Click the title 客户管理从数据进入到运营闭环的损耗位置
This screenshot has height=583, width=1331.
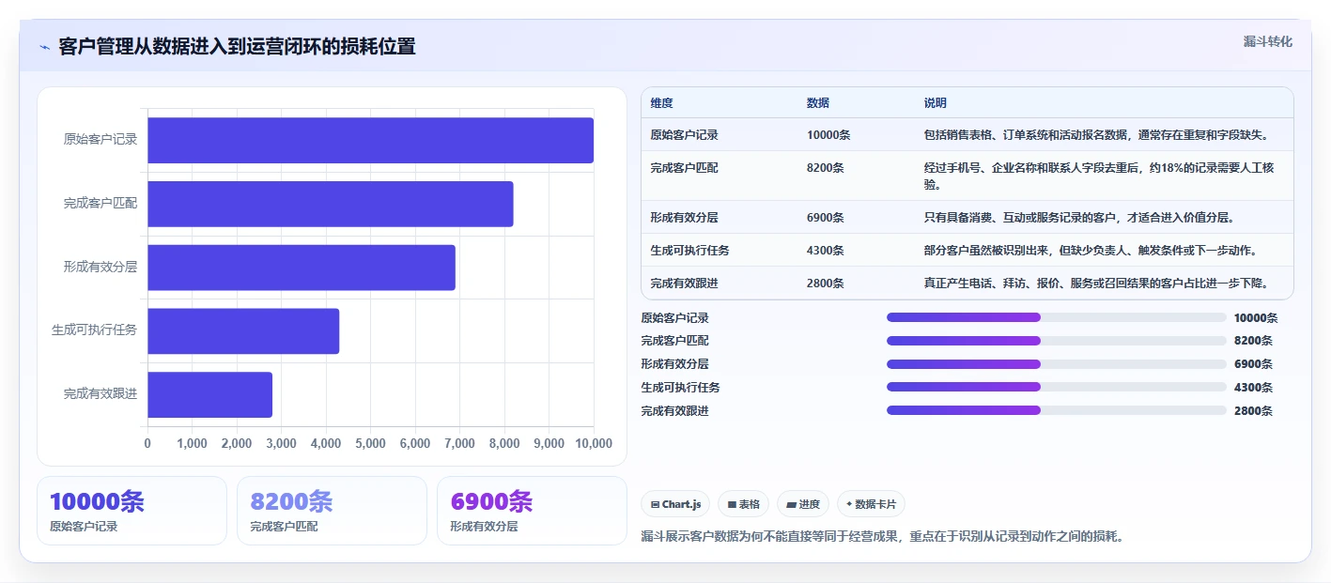(237, 46)
